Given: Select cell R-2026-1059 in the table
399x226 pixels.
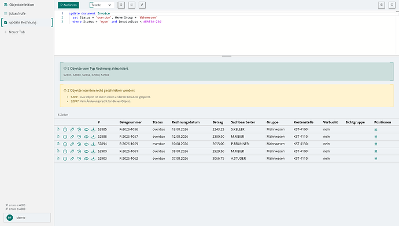Looking at the screenshot, I should (129, 144).
